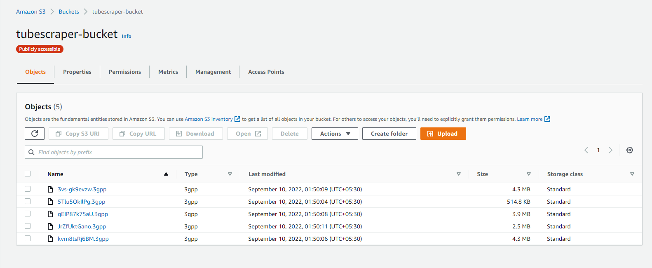Check the box for 5Tlu5OkIlPg.3gpp
Image resolution: width=652 pixels, height=268 pixels.
[28, 201]
